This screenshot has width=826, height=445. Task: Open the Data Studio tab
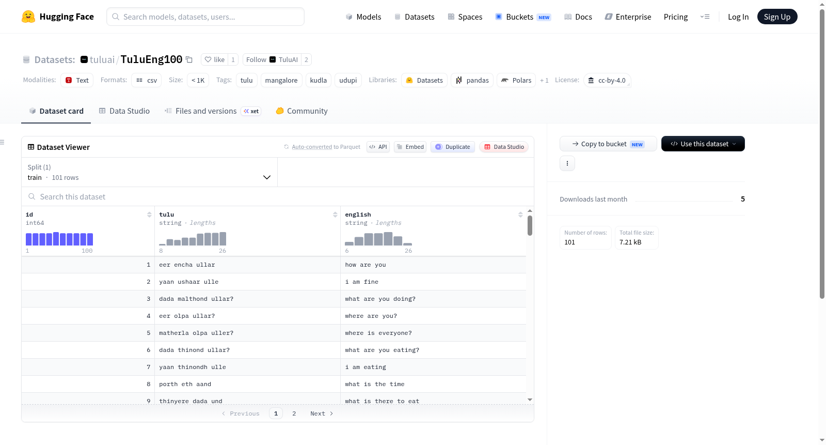click(124, 111)
